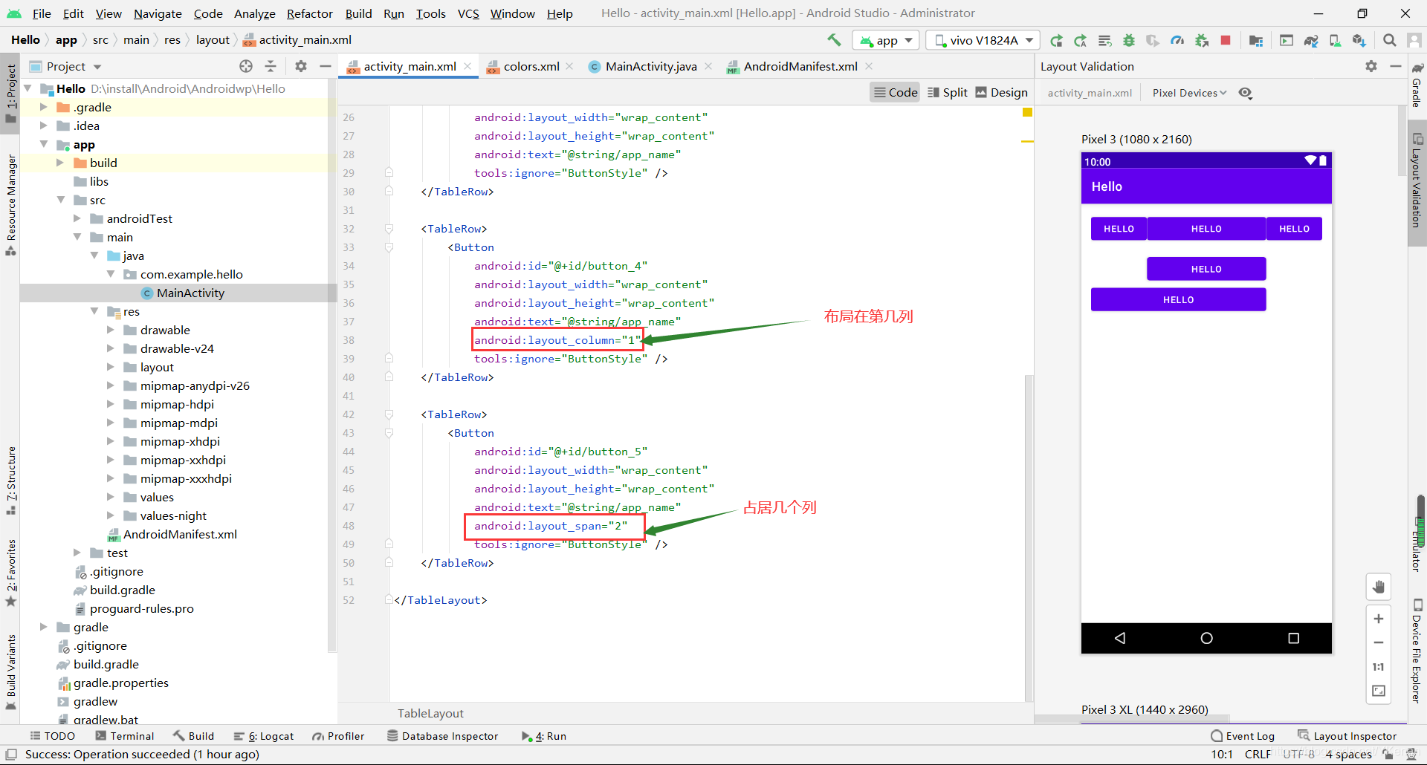Click the Apply Code Changes icon
Image resolution: width=1427 pixels, height=765 pixels.
(x=1104, y=40)
